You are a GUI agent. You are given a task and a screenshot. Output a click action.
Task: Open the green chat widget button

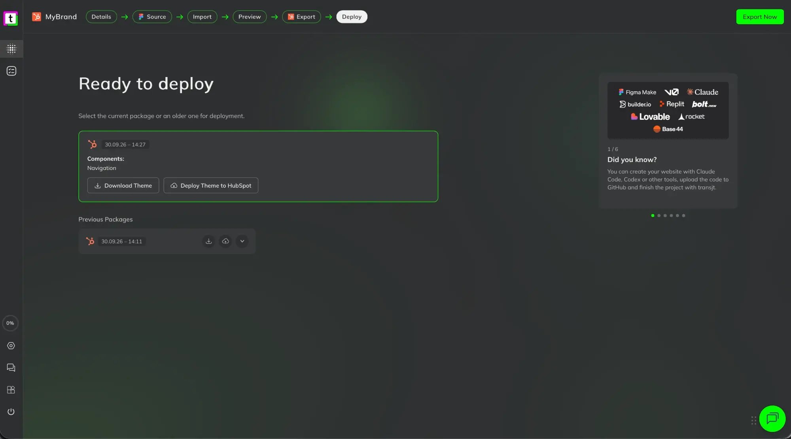[x=772, y=418]
